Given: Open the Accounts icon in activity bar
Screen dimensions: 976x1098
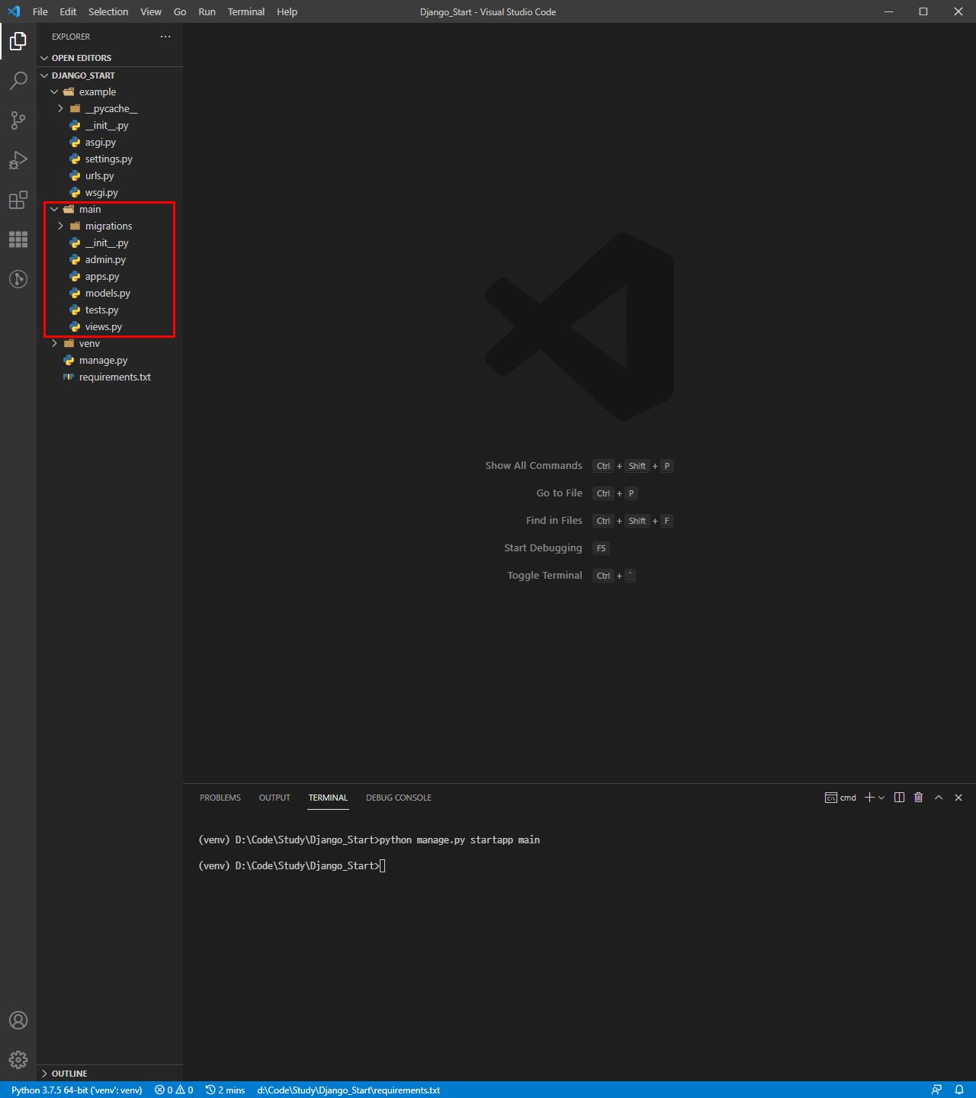Looking at the screenshot, I should click(18, 1020).
